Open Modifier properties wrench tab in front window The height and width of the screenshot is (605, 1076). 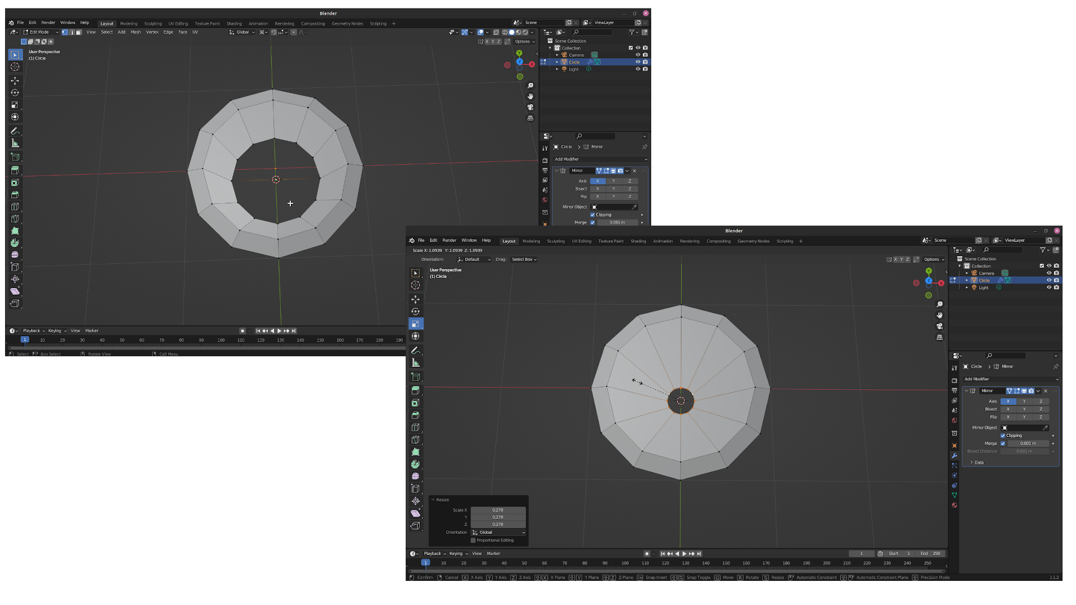(x=954, y=455)
